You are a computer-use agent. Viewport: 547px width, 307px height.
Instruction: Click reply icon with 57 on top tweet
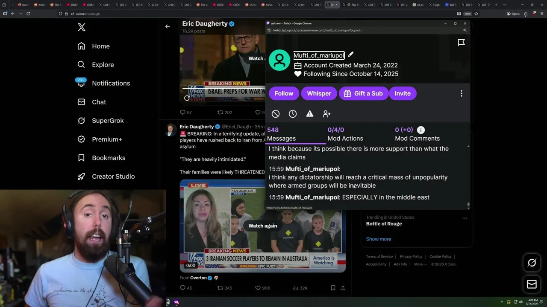pyautogui.click(x=182, y=112)
